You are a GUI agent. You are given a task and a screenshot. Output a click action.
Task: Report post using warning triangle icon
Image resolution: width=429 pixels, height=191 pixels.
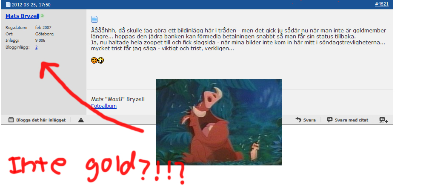[x=81, y=120]
